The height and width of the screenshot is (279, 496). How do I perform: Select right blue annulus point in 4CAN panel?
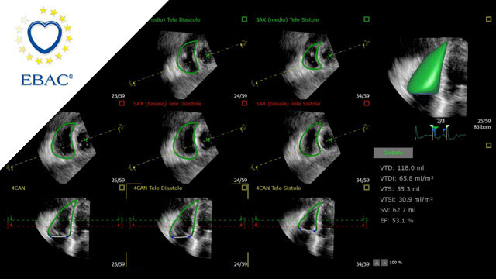pyautogui.click(x=67, y=236)
